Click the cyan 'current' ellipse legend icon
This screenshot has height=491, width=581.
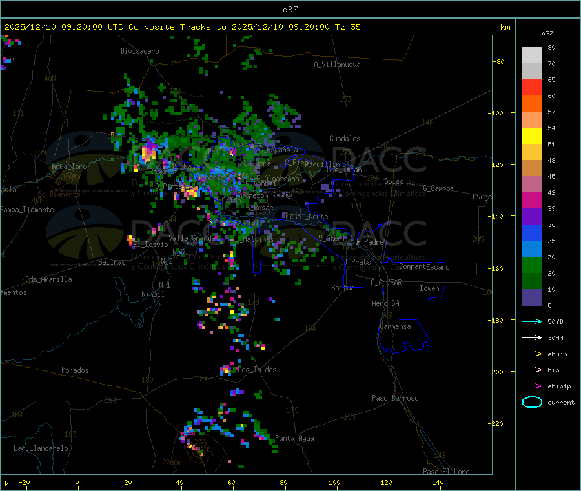tap(532, 402)
